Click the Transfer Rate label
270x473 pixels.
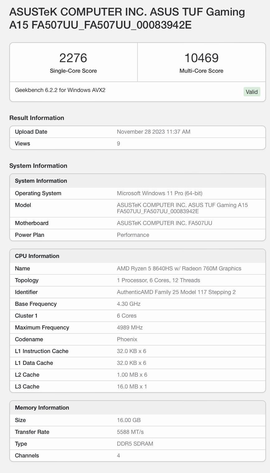[x=32, y=432]
